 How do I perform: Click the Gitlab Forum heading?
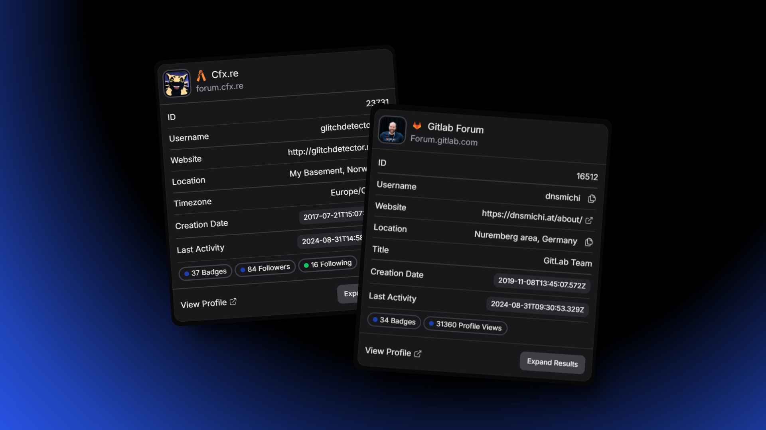pos(456,128)
